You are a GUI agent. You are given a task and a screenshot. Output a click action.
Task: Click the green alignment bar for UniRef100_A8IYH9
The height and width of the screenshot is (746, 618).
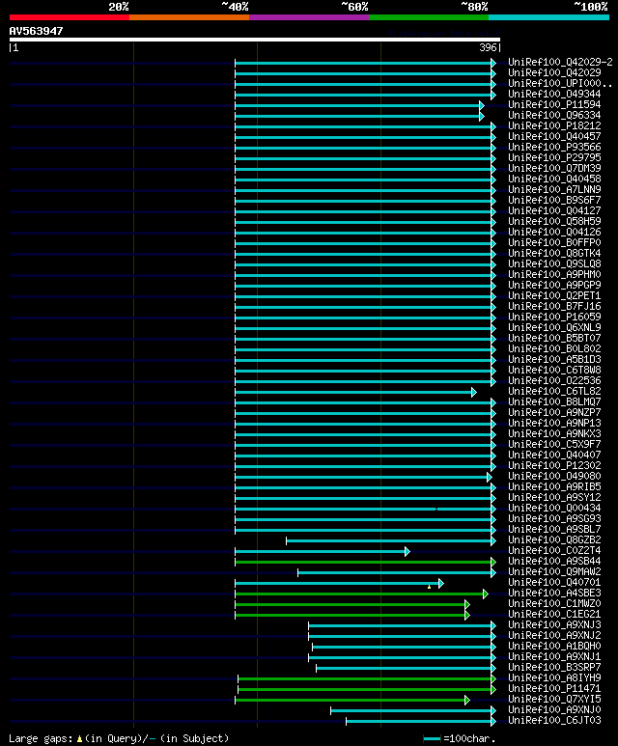tap(367, 678)
